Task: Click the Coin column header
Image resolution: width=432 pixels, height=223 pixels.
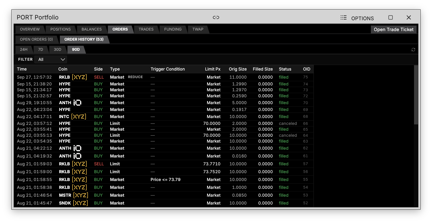Action: click(63, 69)
